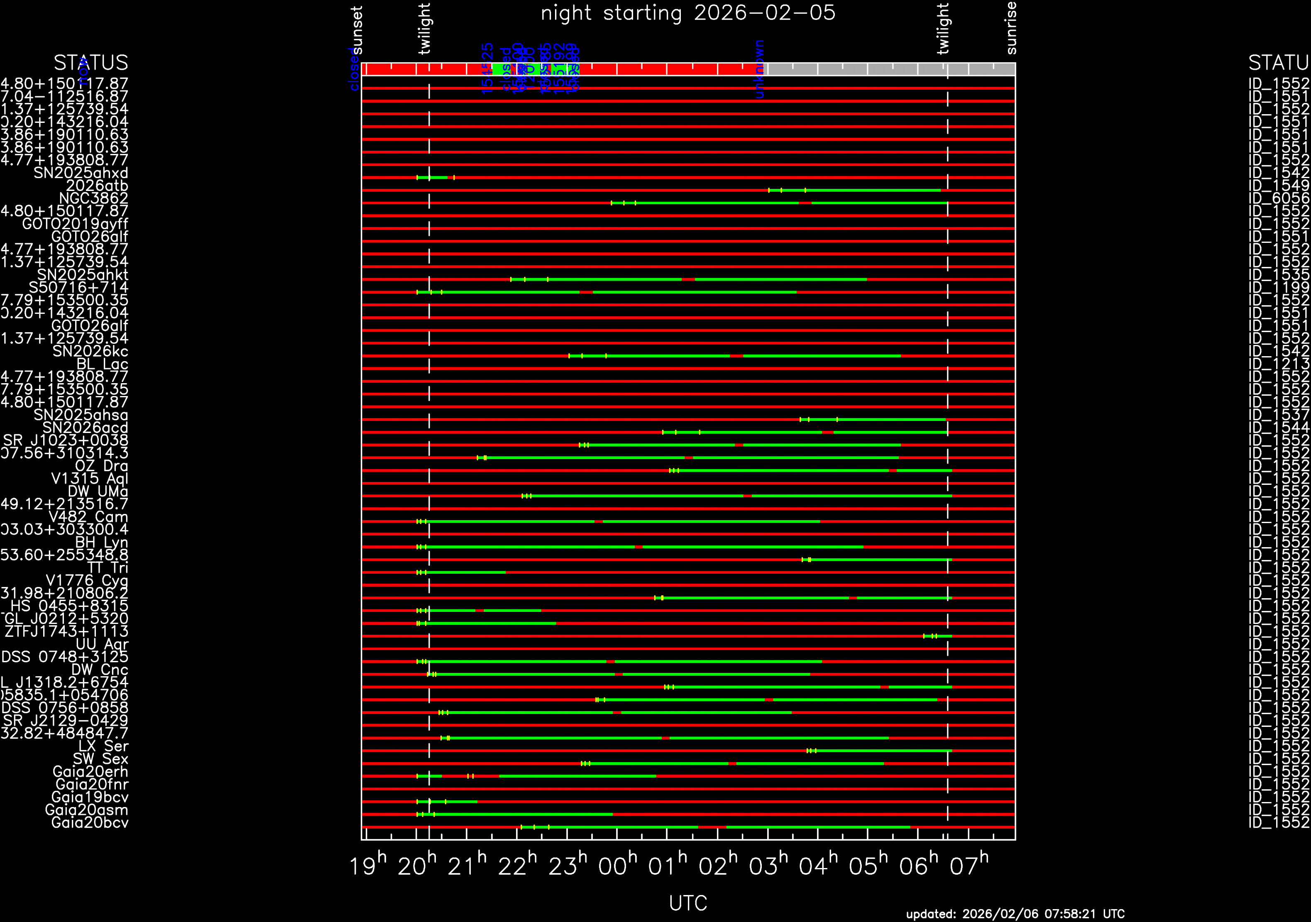The height and width of the screenshot is (922, 1311).
Task: Select the sunrise marker label
Action: tap(1011, 27)
